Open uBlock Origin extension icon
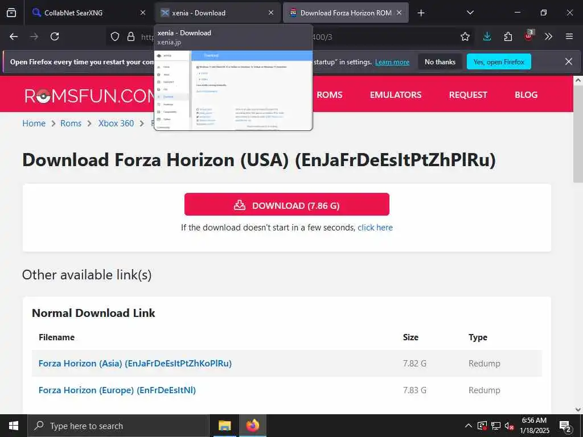 coord(529,36)
